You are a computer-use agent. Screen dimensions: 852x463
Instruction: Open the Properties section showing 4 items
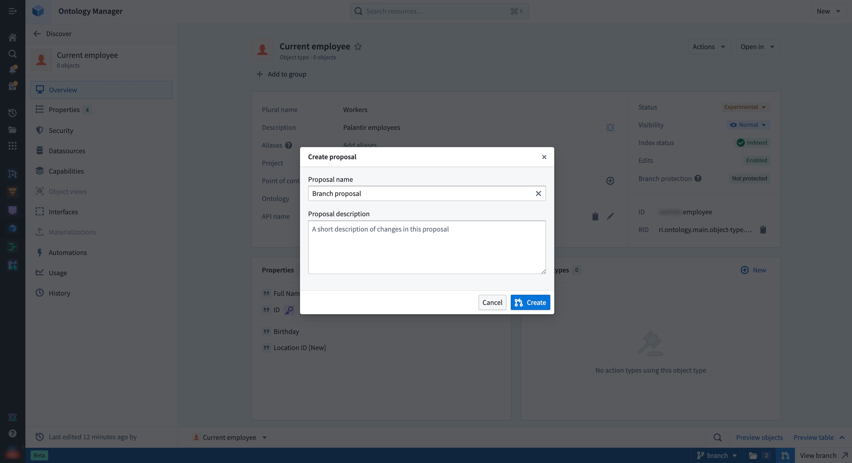pos(65,110)
